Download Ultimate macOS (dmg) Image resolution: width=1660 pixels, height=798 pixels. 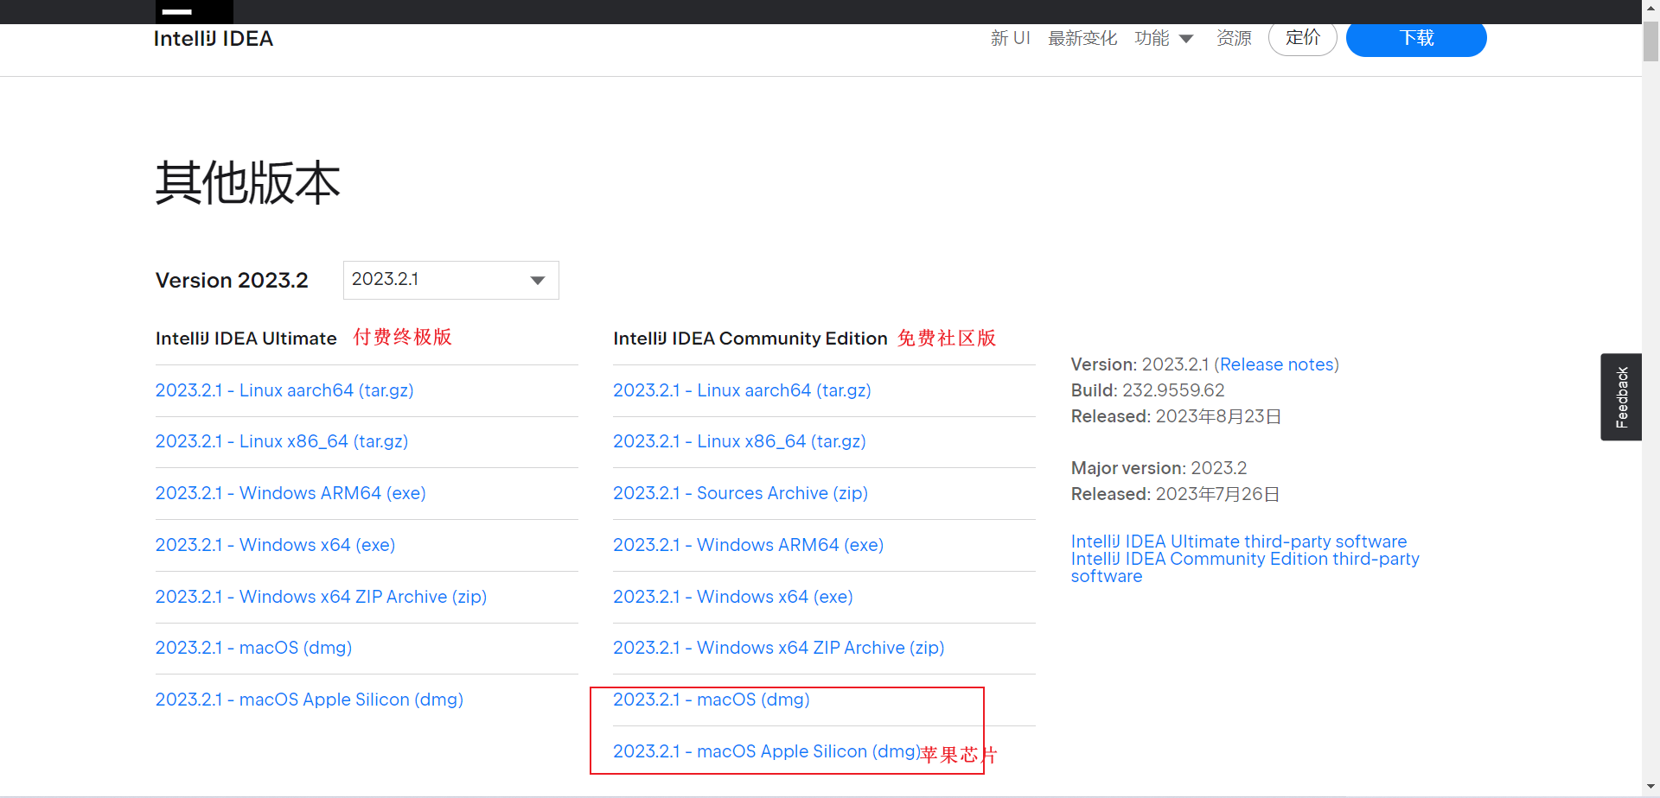coord(253,648)
